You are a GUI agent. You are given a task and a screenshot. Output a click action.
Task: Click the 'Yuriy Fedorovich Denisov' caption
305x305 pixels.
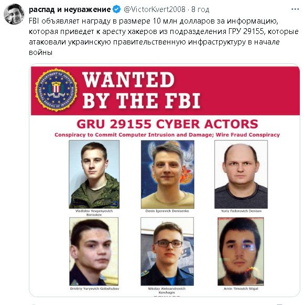(x=241, y=211)
